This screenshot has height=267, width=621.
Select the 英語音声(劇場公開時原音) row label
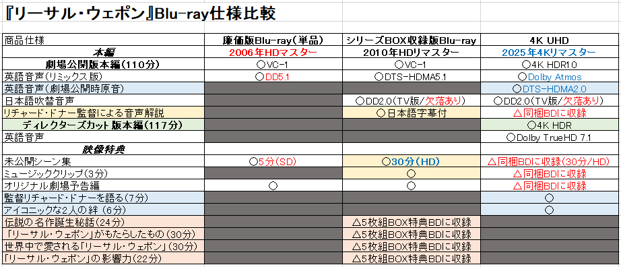[103, 89]
